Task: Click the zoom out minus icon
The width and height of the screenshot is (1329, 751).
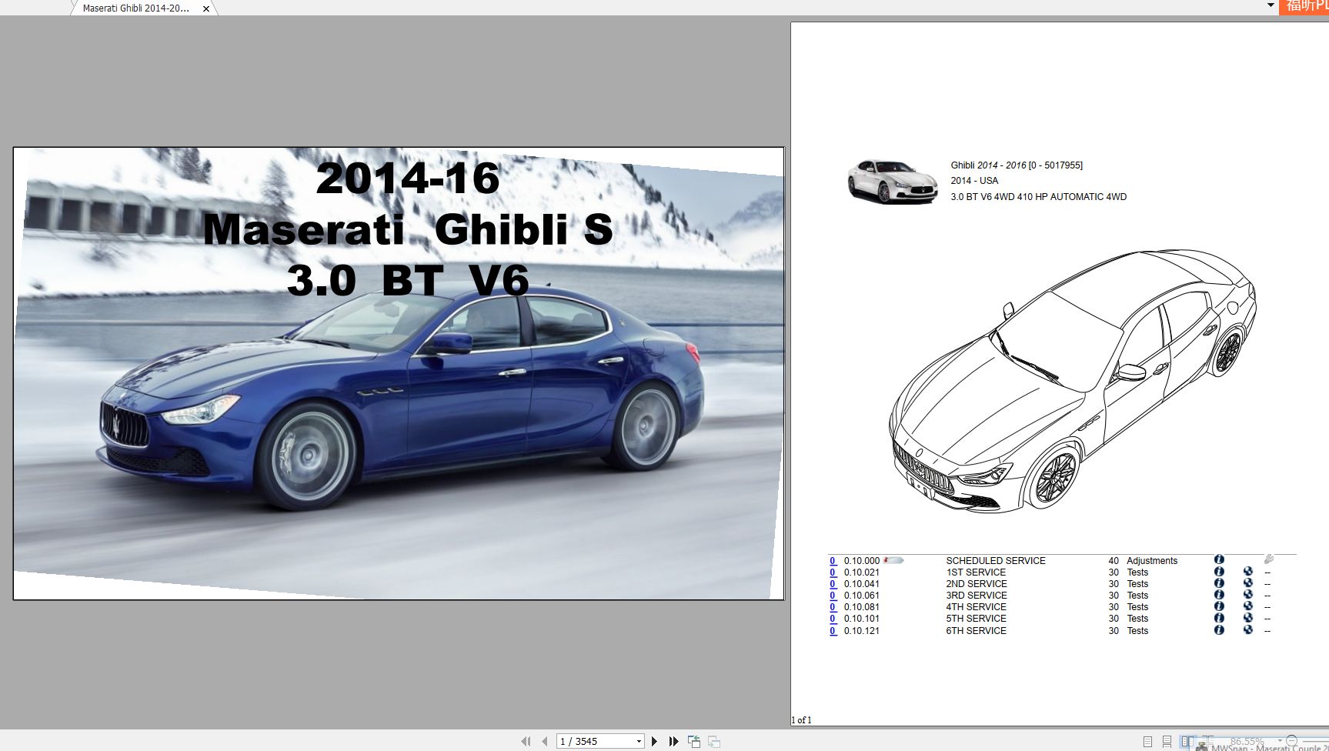Action: [x=1292, y=741]
